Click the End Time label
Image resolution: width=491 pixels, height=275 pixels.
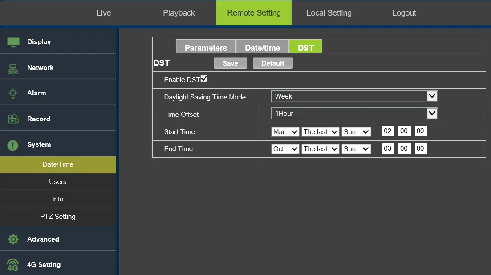point(179,149)
